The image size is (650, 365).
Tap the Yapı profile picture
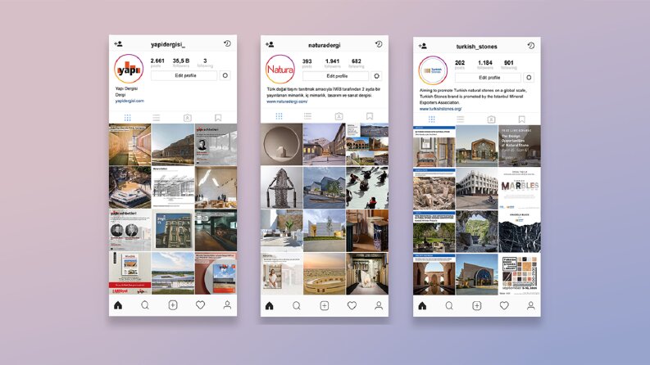click(129, 69)
